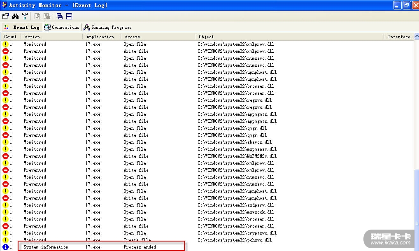Screen dimensions: 419x251
Task: Open the properties toolbar icon
Action: click(6, 16)
